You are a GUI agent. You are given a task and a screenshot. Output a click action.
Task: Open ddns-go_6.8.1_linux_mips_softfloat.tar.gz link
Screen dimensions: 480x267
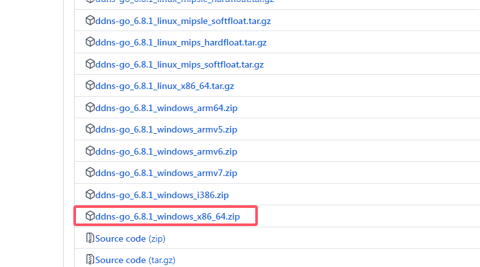click(x=179, y=64)
